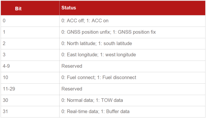Select the 11-29 bit range cell
The width and height of the screenshot is (207, 119).
pos(30,89)
